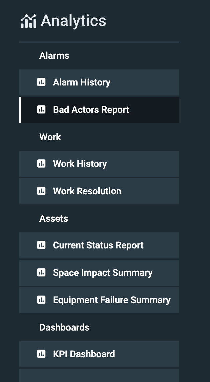This screenshot has height=382, width=210.
Task: Click the Dashboards section header
Action: pyautogui.click(x=64, y=327)
